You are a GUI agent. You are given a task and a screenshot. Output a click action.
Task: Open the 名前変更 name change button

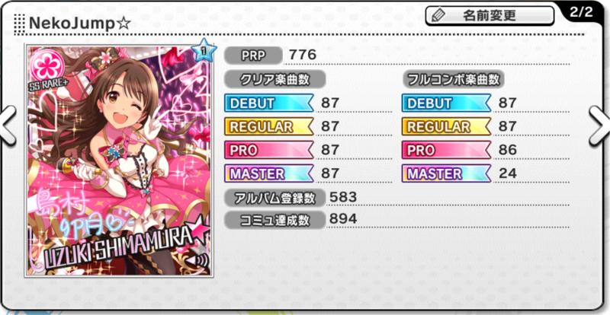point(490,16)
